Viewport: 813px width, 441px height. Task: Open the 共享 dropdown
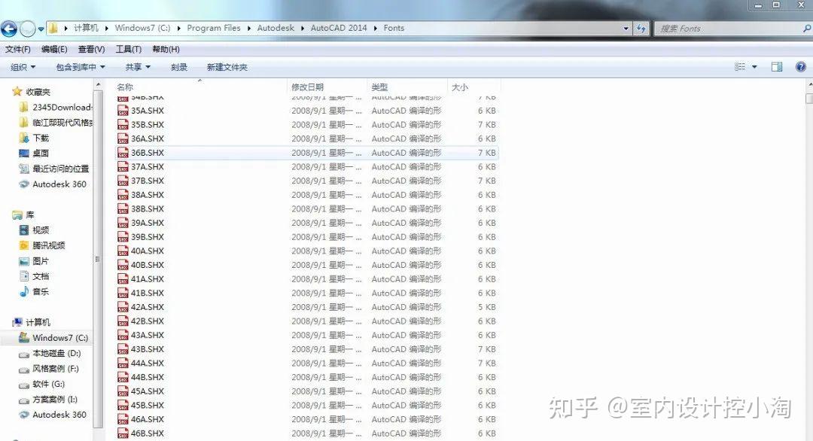[x=138, y=67]
